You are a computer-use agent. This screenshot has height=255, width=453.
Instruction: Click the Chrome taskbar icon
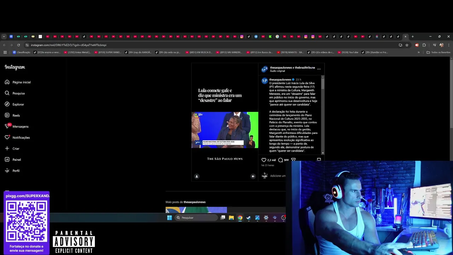tap(240, 217)
